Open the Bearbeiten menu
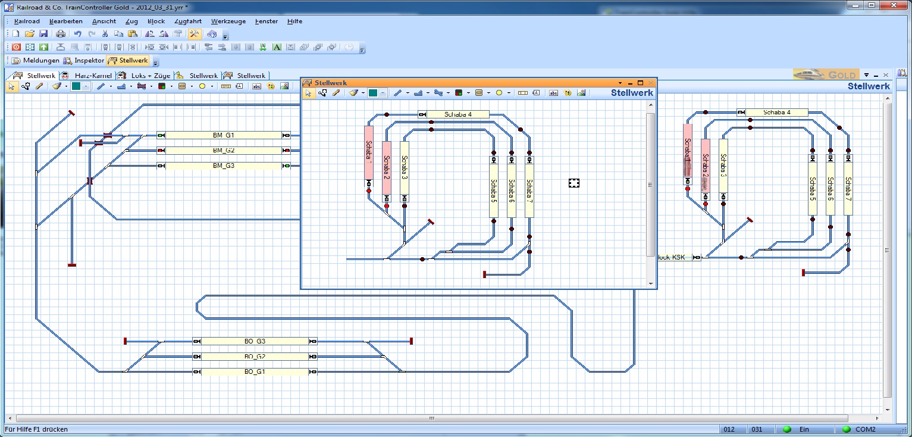Image resolution: width=912 pixels, height=437 pixels. pyautogui.click(x=66, y=21)
